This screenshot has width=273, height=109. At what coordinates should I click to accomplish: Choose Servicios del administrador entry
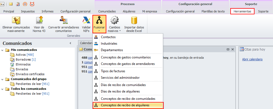pyautogui.click(x=128, y=78)
